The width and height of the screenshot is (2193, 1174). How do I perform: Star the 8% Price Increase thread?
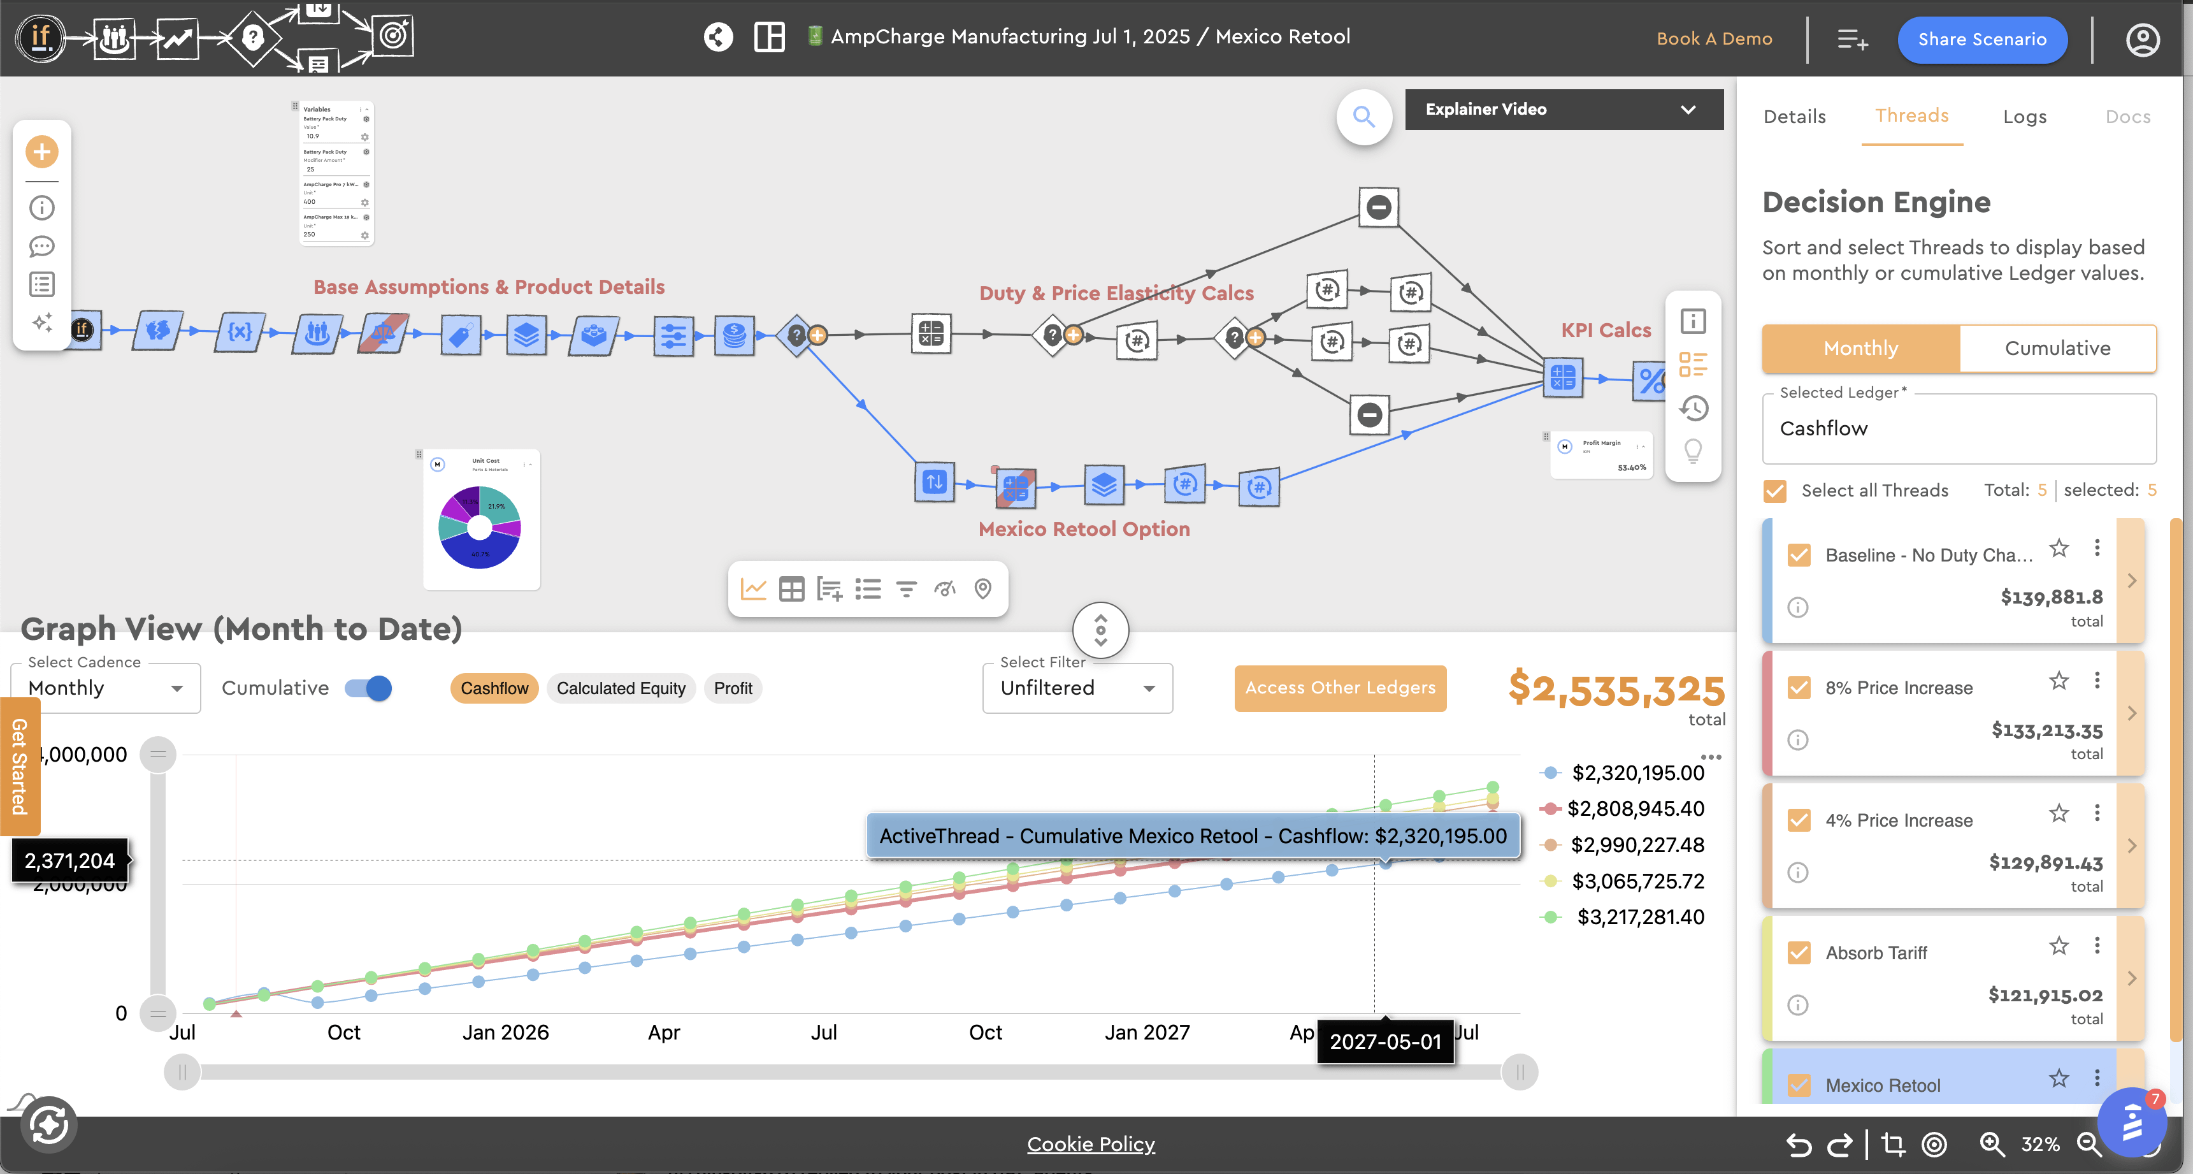coord(2059,680)
